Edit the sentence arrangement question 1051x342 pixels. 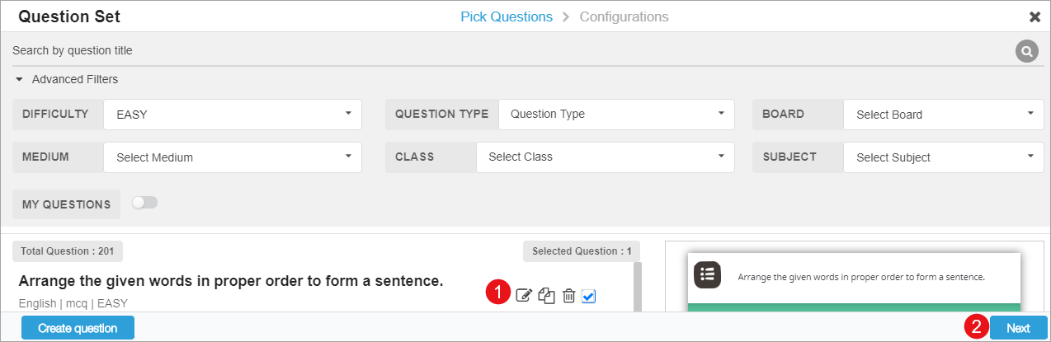[524, 295]
